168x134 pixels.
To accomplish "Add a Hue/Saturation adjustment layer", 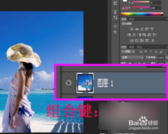I will 129,35.
